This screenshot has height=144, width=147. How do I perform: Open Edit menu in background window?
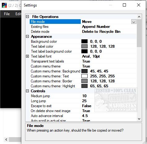coord(18,14)
